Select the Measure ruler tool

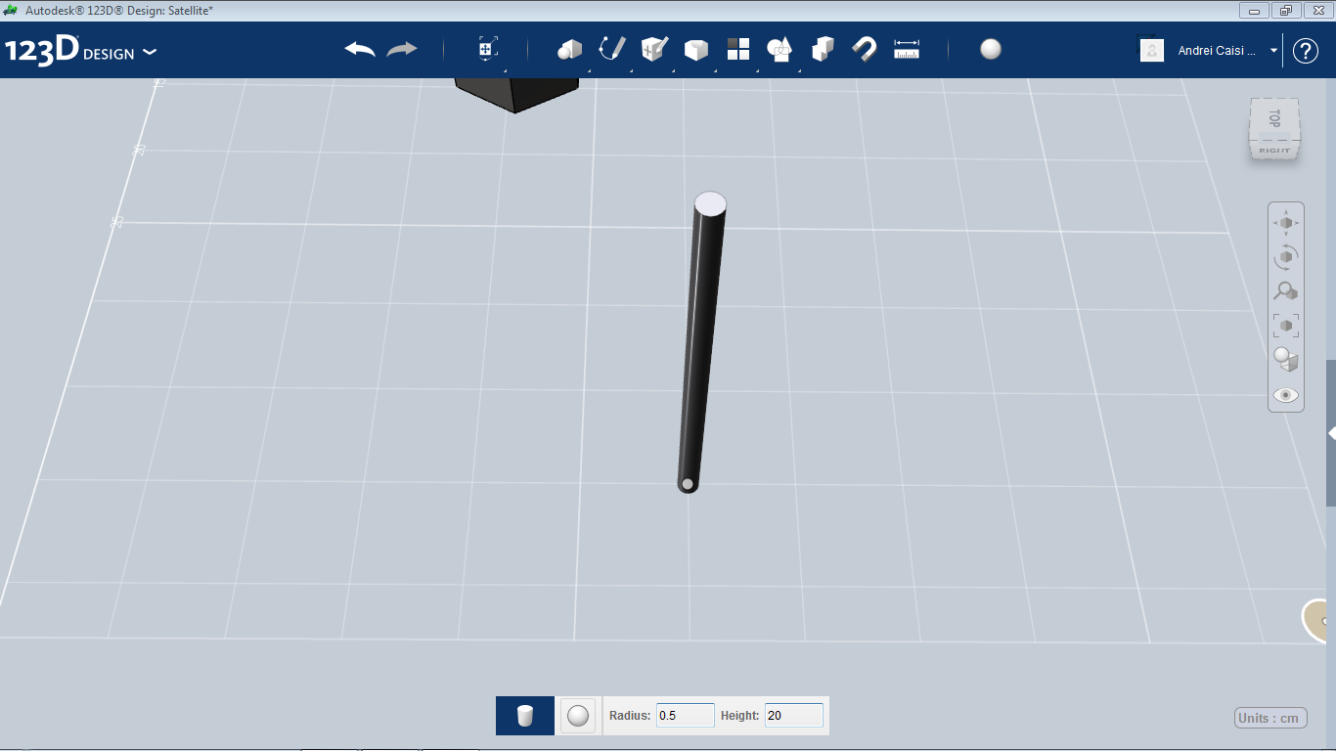[907, 50]
